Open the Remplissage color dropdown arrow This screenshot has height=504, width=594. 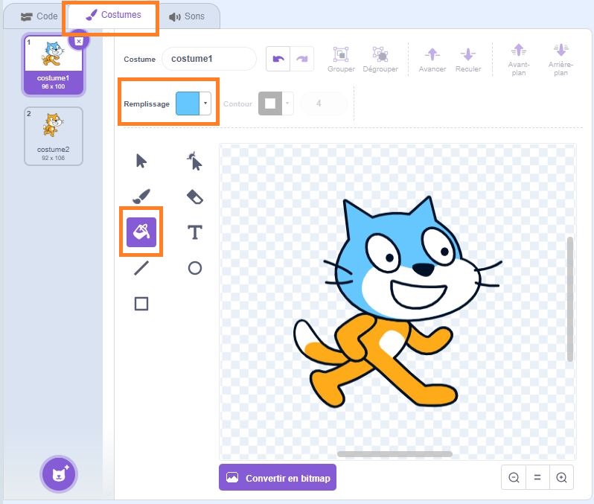click(205, 103)
